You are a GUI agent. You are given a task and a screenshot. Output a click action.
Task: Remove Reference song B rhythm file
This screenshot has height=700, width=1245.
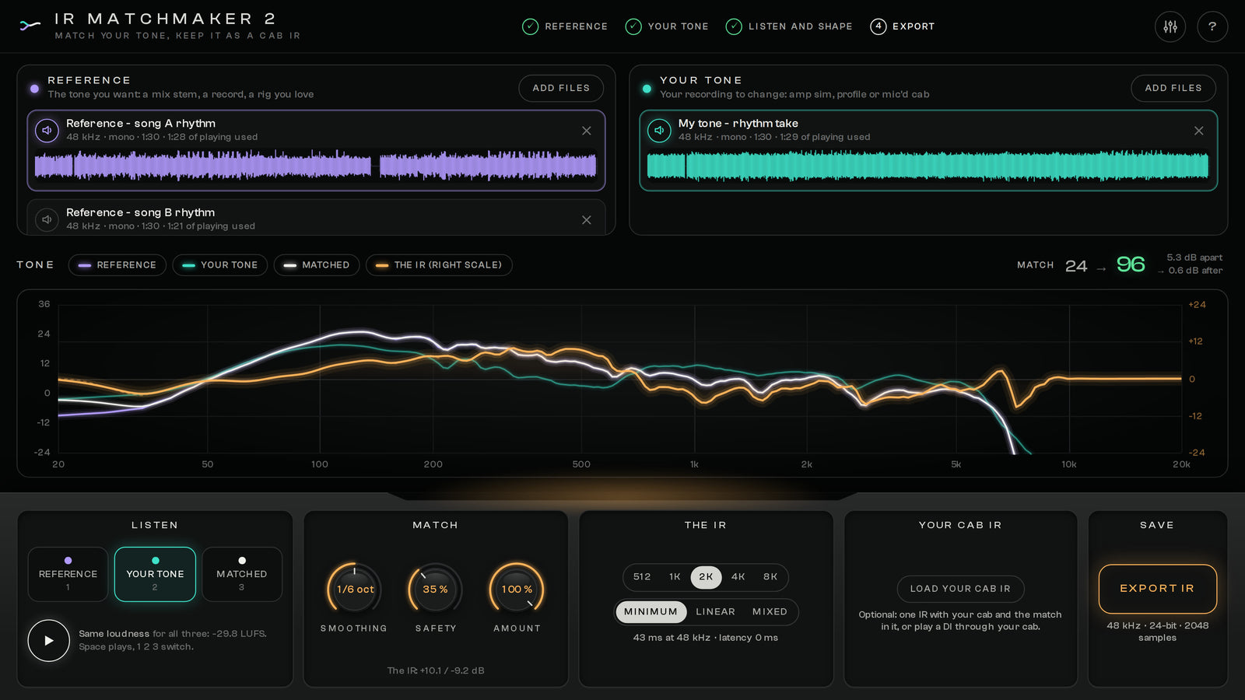[587, 220]
